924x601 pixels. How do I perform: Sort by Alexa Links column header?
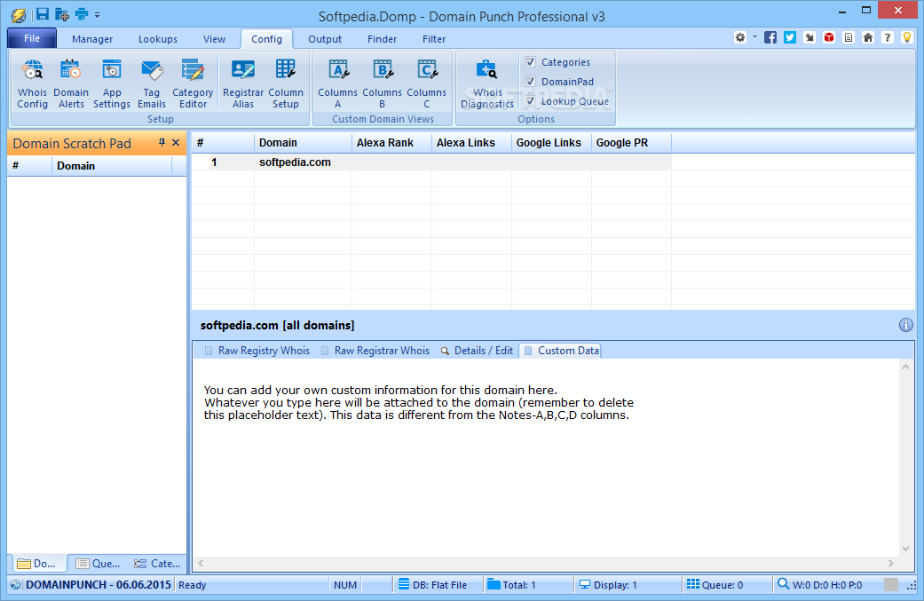tap(471, 143)
